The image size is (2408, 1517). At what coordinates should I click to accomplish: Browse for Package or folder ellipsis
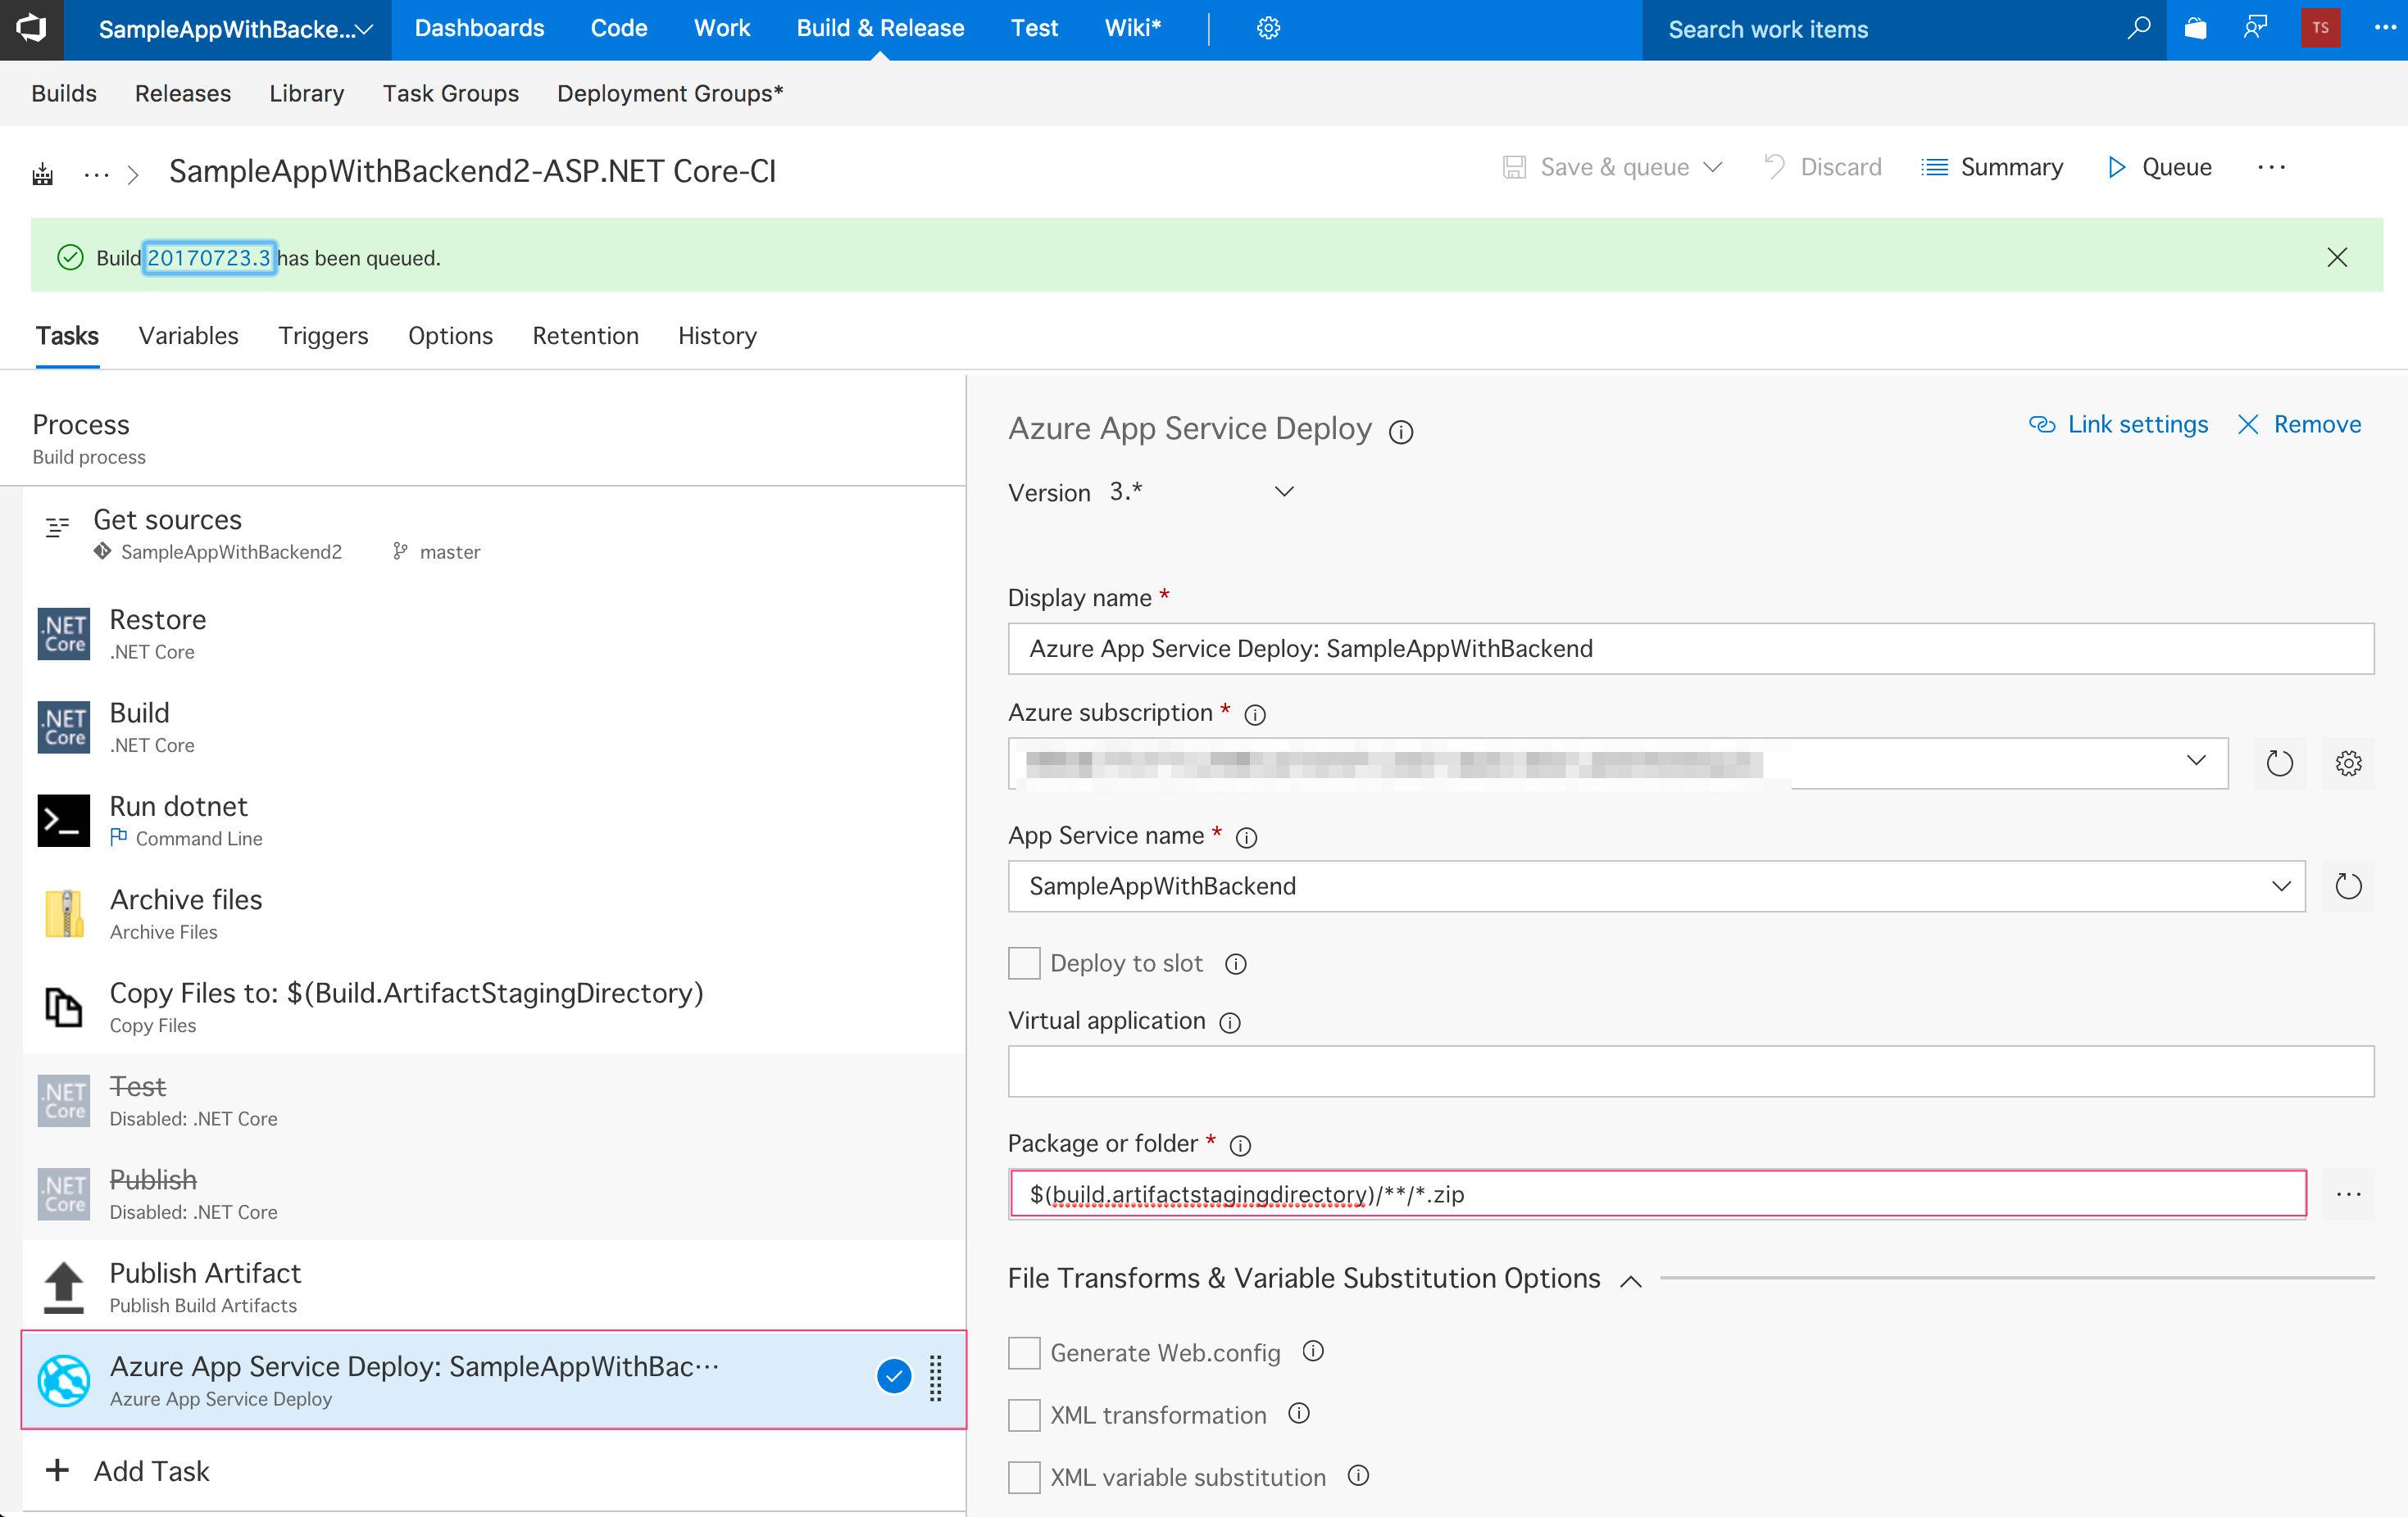(2348, 1194)
